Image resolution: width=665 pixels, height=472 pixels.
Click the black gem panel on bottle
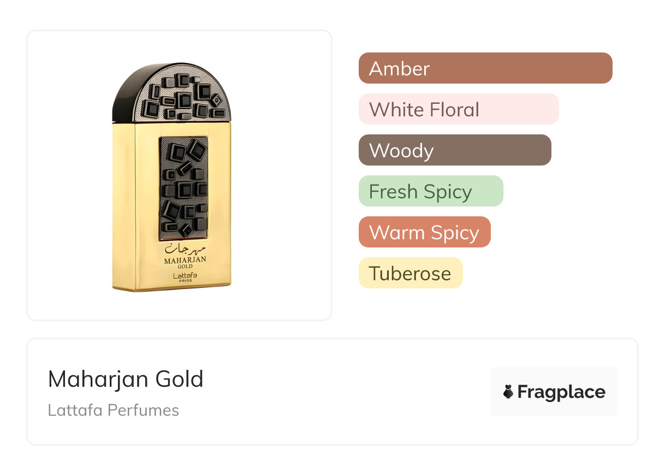tap(183, 186)
